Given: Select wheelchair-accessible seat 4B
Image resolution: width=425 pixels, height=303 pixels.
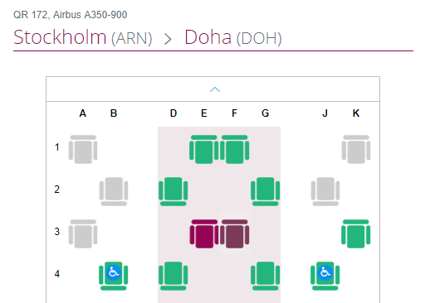Looking at the screenshot, I should pos(114,276).
